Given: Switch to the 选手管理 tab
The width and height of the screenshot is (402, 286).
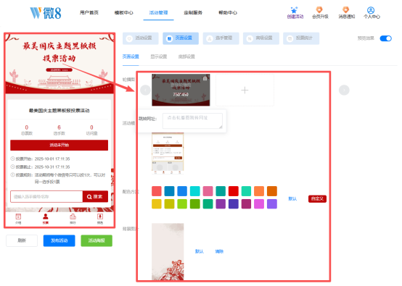Looking at the screenshot, I should coord(221,38).
